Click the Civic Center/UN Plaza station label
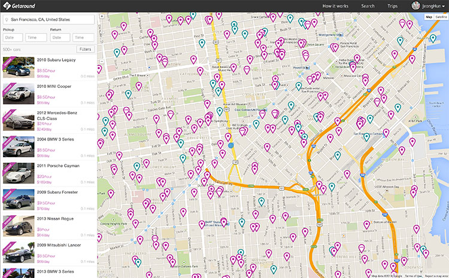Screen dimensions: 449x278 tap(251, 109)
